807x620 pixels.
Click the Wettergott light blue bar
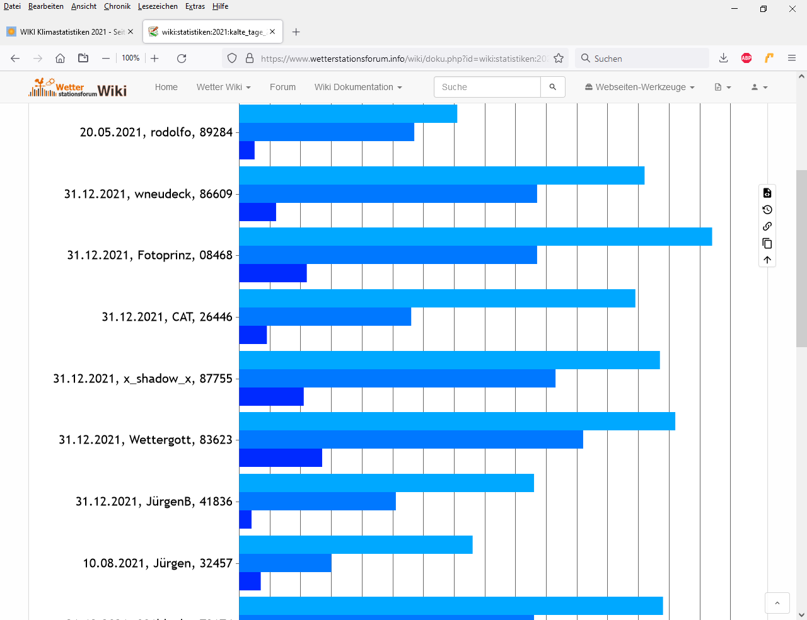(x=457, y=422)
